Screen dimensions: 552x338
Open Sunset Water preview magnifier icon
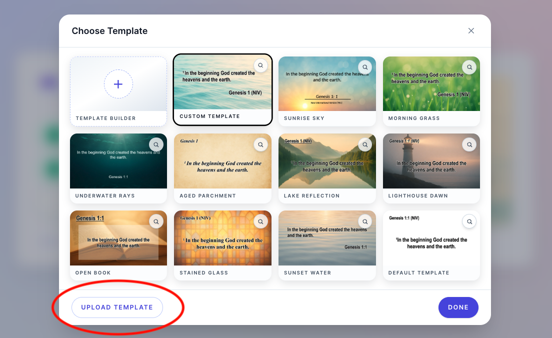365,222
